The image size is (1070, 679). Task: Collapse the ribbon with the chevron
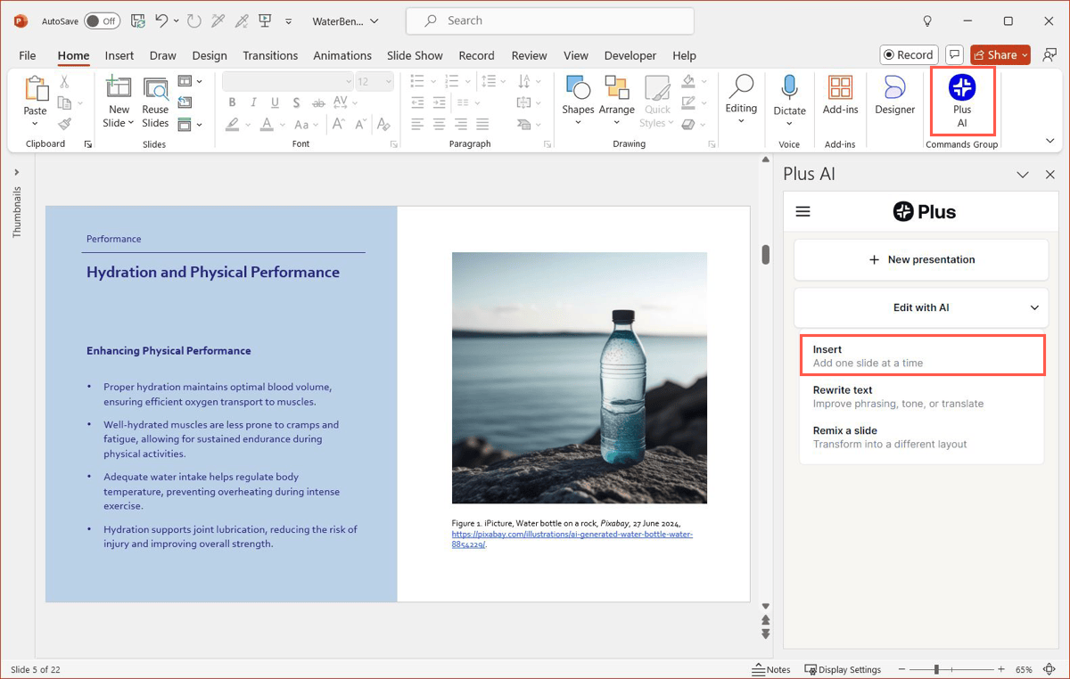[1050, 142]
